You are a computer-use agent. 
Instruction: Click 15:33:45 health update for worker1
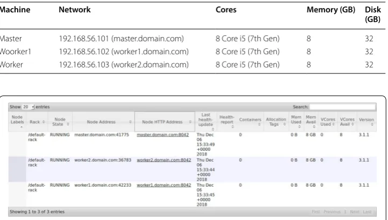(x=206, y=195)
